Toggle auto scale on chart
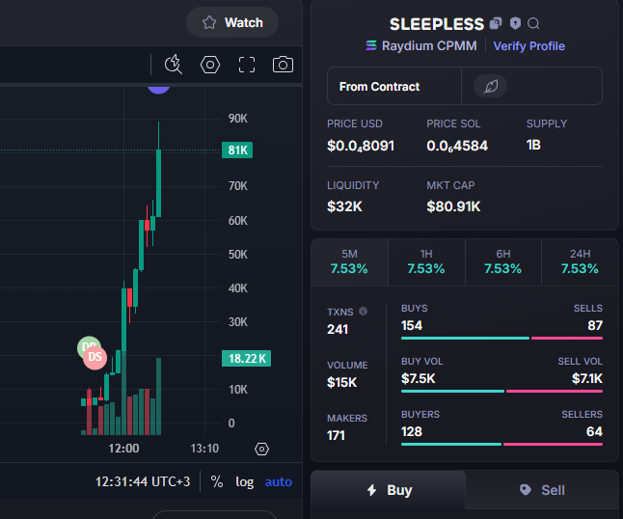The height and width of the screenshot is (519, 623). [279, 482]
